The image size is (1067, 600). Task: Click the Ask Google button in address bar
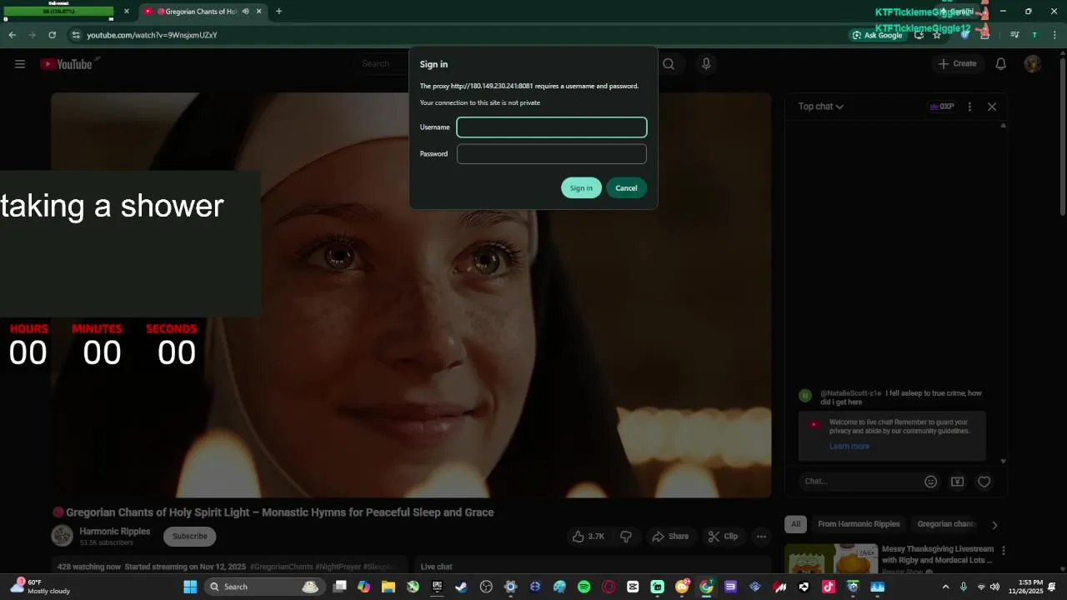[877, 35]
